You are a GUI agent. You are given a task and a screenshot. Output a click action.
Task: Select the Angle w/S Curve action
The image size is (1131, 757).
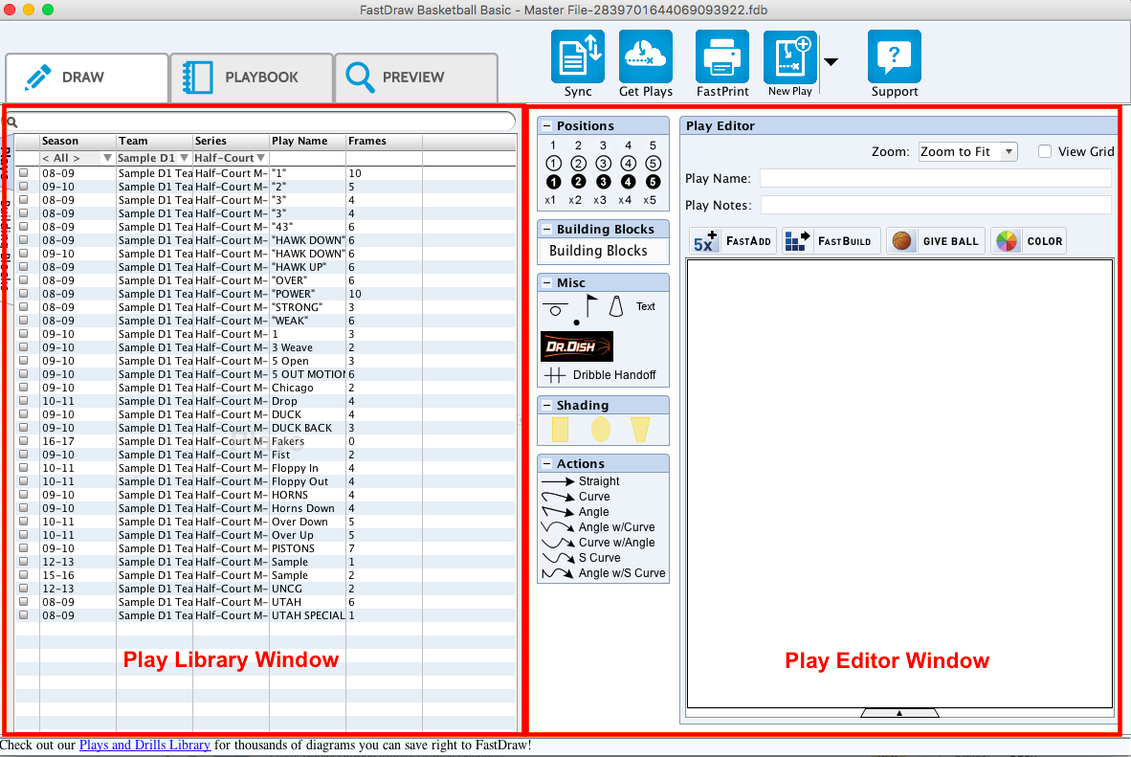click(x=604, y=573)
